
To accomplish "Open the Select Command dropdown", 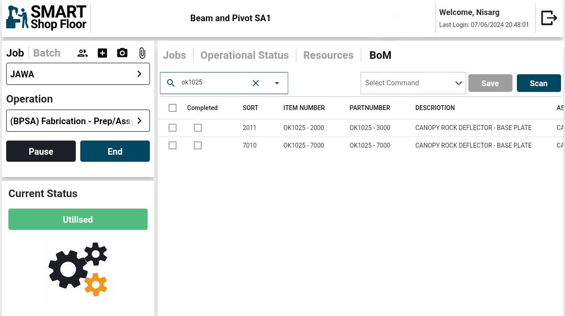I will pos(413,83).
